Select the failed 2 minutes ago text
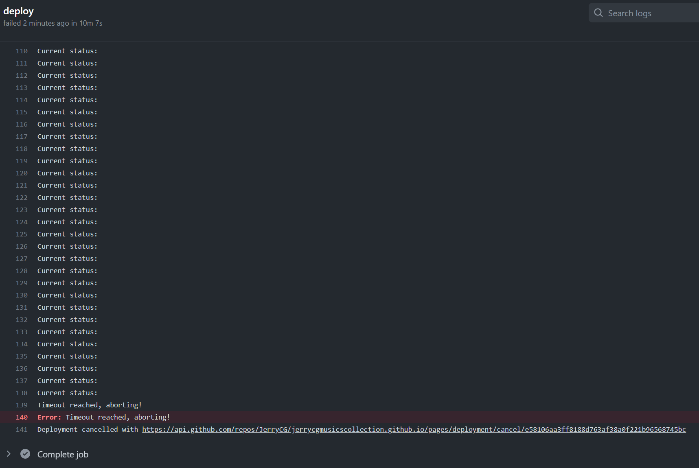 [53, 23]
